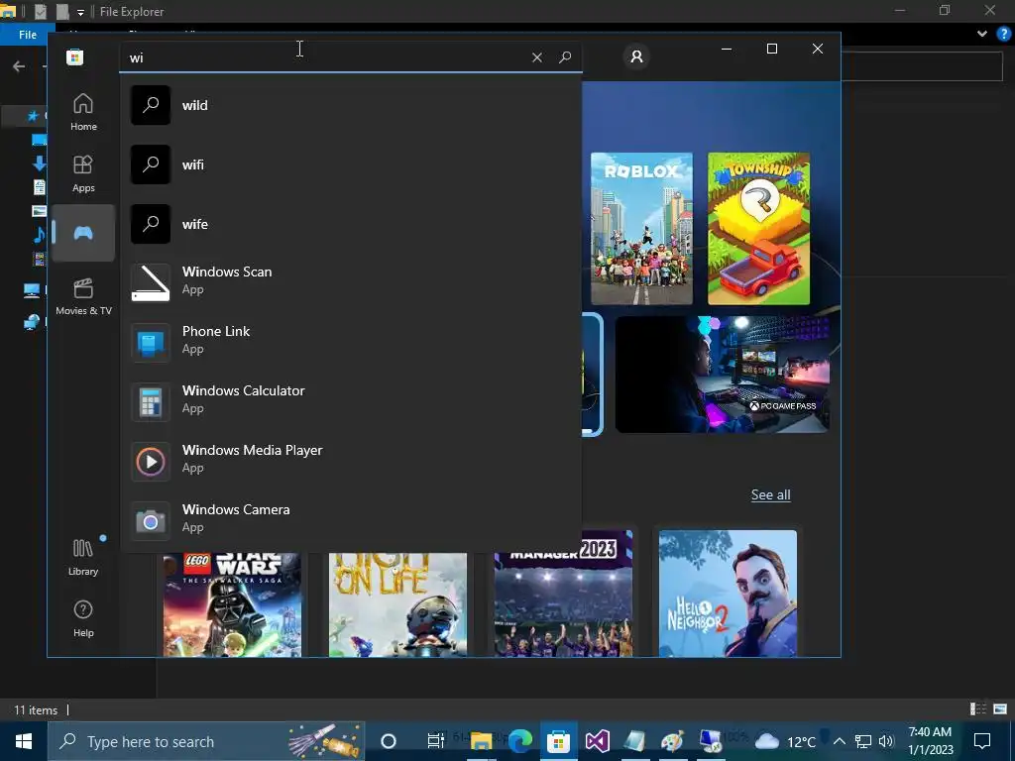
Task: Open Help in the Store sidebar
Action: tap(83, 618)
